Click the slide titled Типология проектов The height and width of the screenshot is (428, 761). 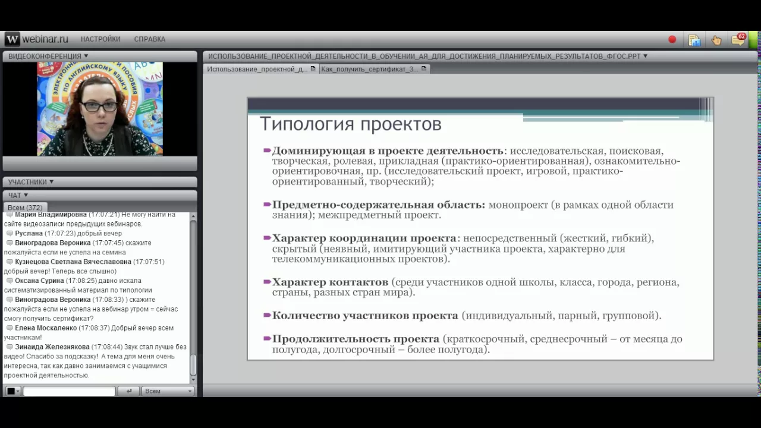tap(480, 229)
